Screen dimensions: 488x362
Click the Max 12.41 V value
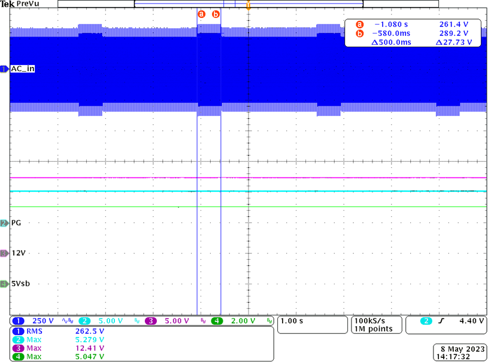pos(90,348)
